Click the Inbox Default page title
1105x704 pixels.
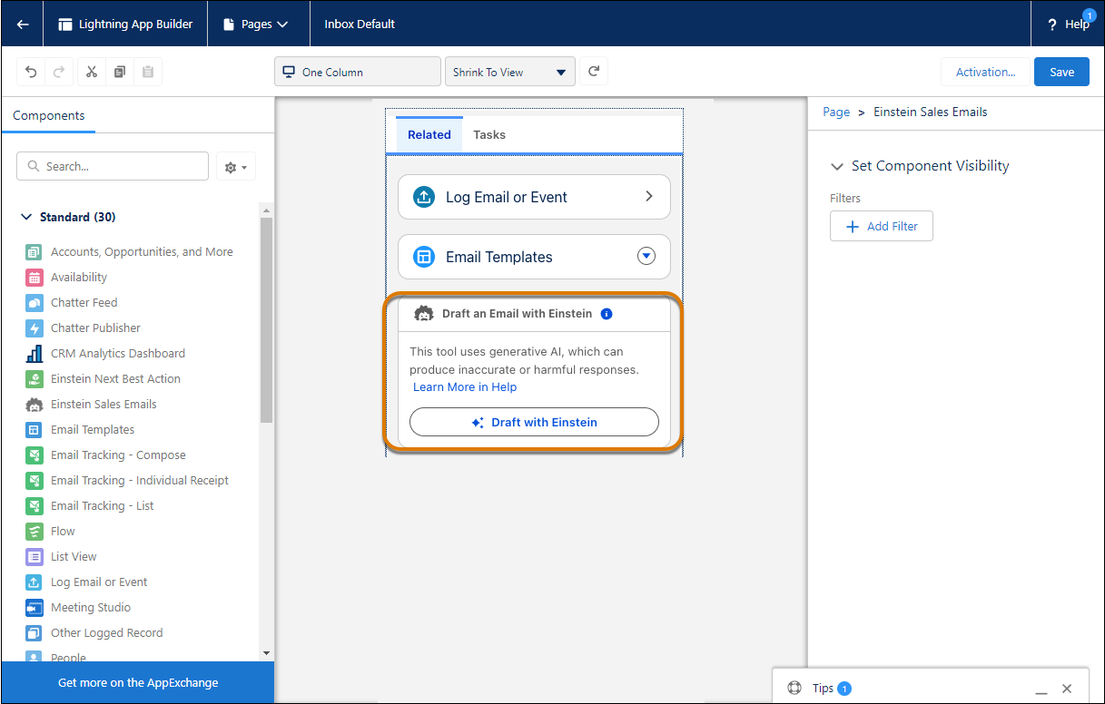pyautogui.click(x=360, y=24)
